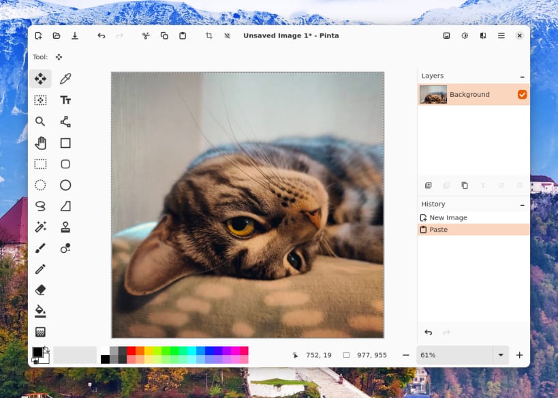Viewport: 558px width, 398px height.
Task: Collapse the History panel
Action: click(522, 204)
